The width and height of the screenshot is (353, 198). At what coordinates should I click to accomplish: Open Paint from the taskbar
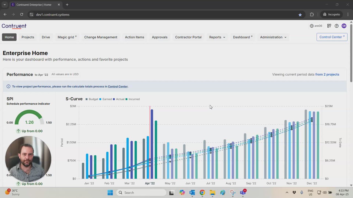(x=223, y=193)
